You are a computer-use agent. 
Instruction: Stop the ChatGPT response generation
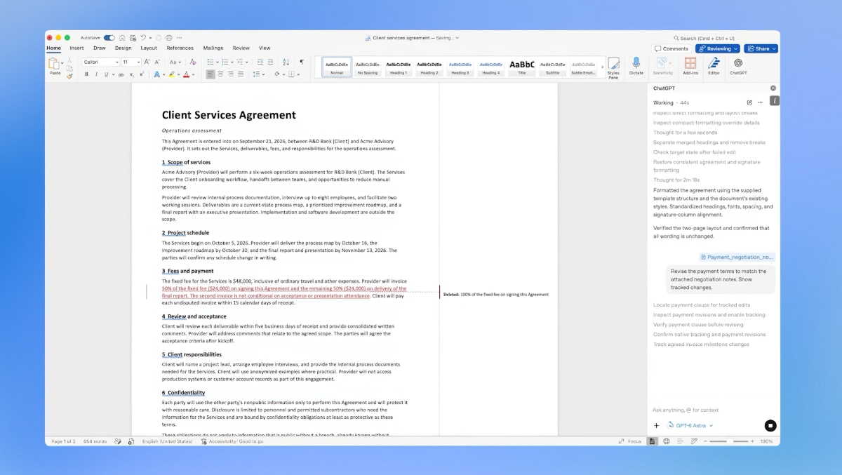[x=770, y=425]
